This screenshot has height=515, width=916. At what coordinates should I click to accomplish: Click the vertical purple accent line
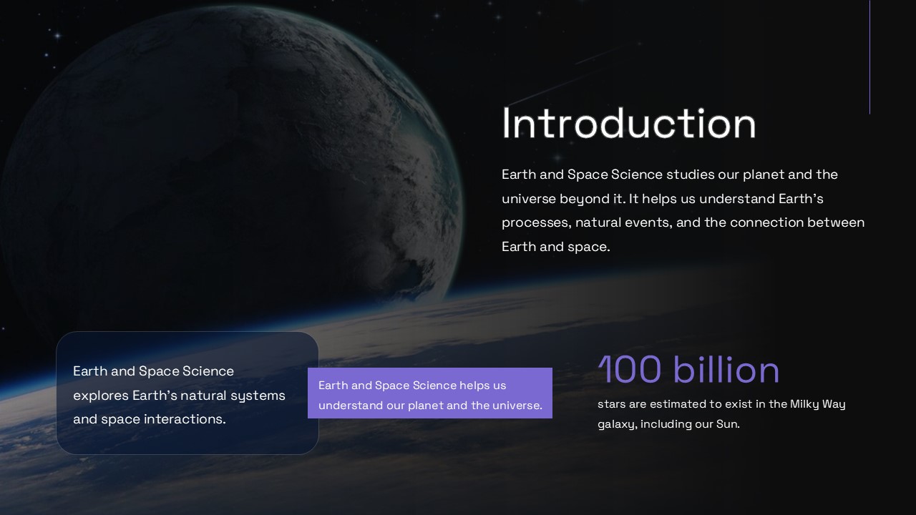point(869,57)
